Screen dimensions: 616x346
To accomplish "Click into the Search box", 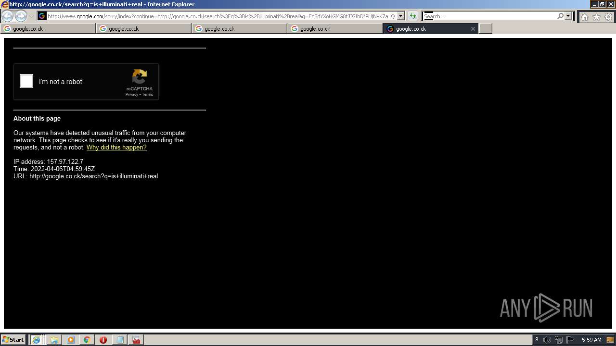I will pyautogui.click(x=489, y=16).
